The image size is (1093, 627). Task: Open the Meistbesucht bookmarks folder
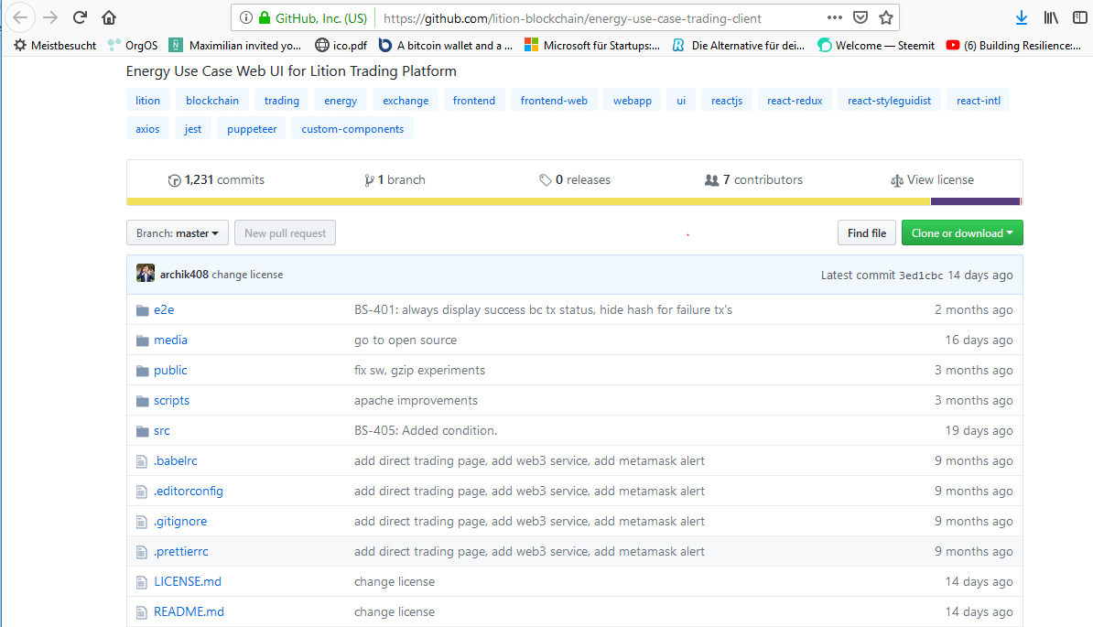(55, 45)
